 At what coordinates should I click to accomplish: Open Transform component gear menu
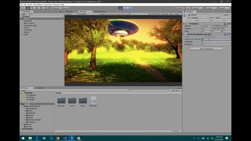click(x=230, y=23)
